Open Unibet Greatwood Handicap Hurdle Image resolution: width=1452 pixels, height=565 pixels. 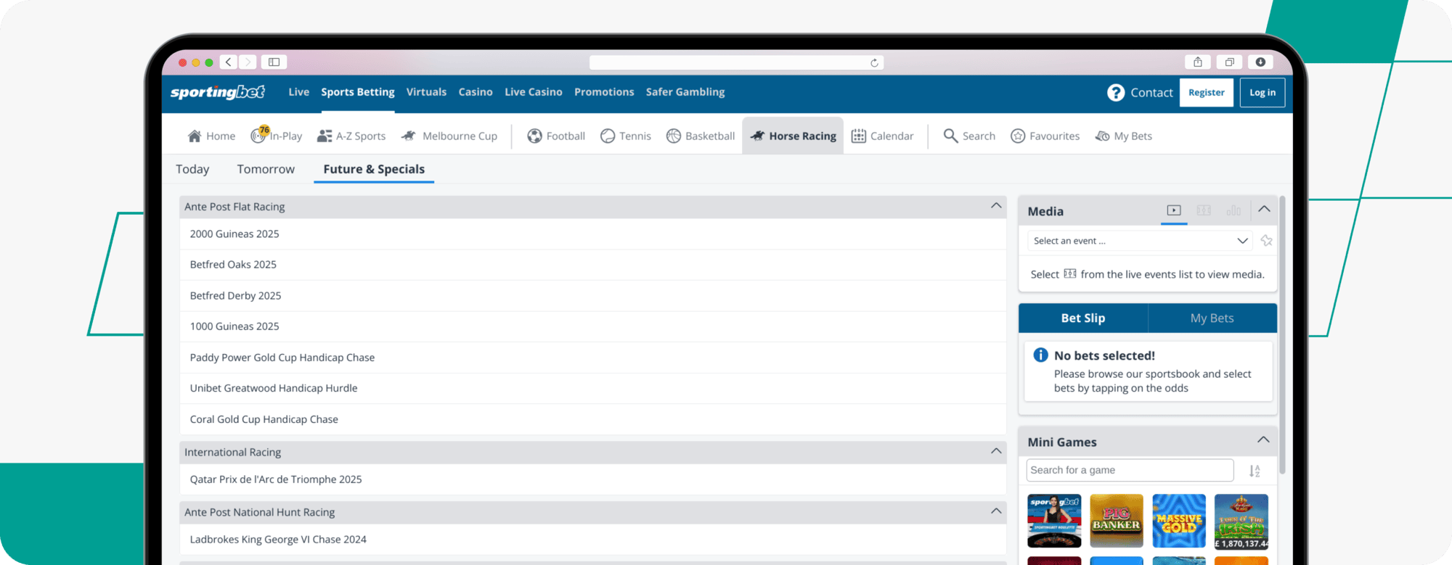[592, 388]
